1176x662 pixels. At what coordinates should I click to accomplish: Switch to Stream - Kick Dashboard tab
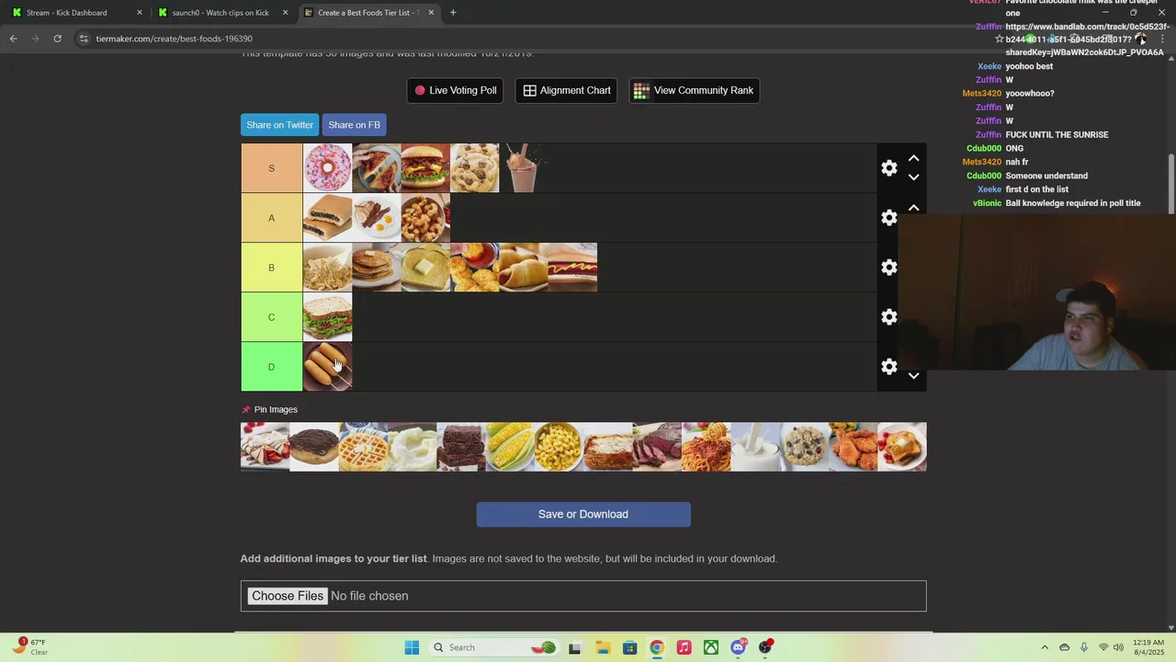[x=78, y=13]
